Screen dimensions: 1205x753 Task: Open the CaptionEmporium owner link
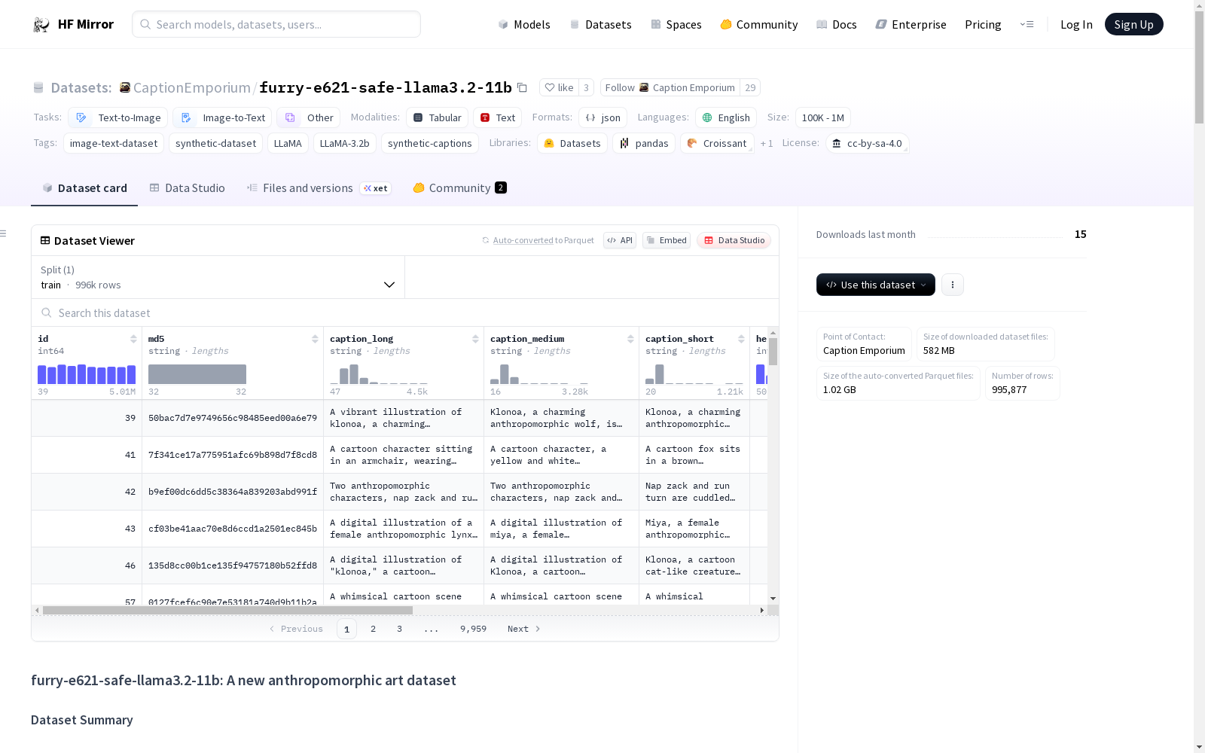pyautogui.click(x=192, y=87)
